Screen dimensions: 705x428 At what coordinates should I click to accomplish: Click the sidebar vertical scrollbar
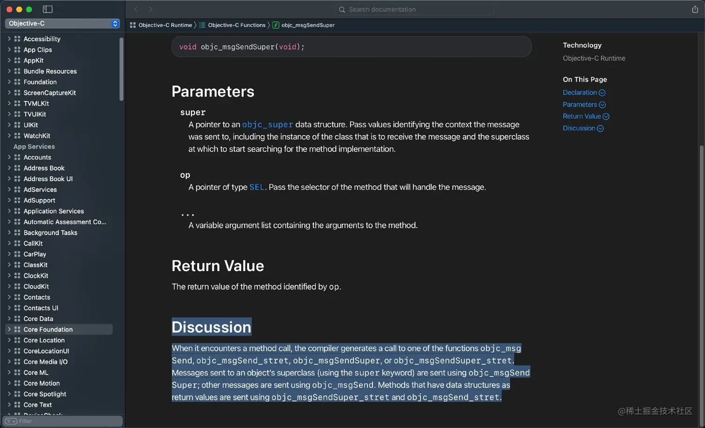(121, 69)
